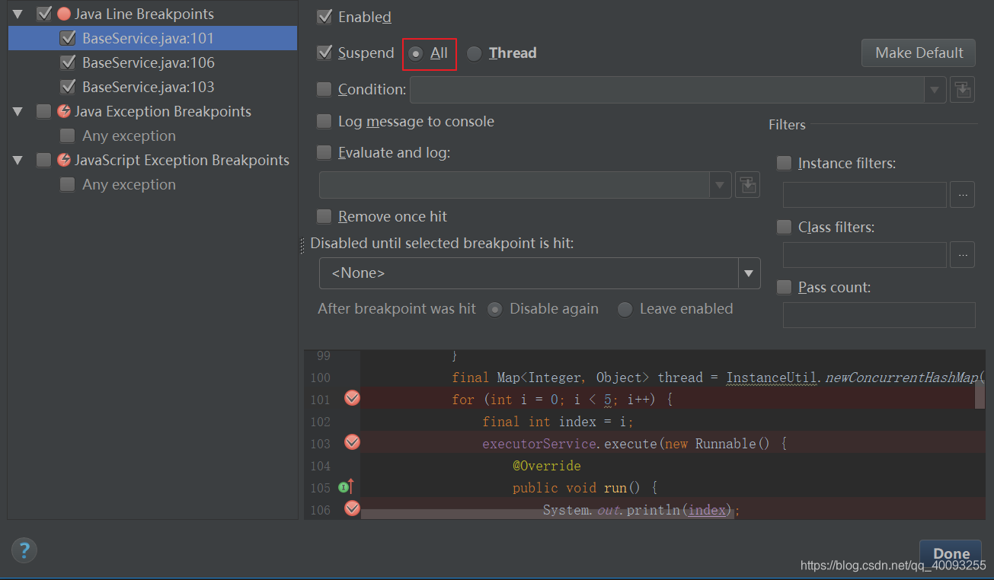Open the Instance filters browse ellipsis button
Screen dimensions: 994x580
click(962, 195)
